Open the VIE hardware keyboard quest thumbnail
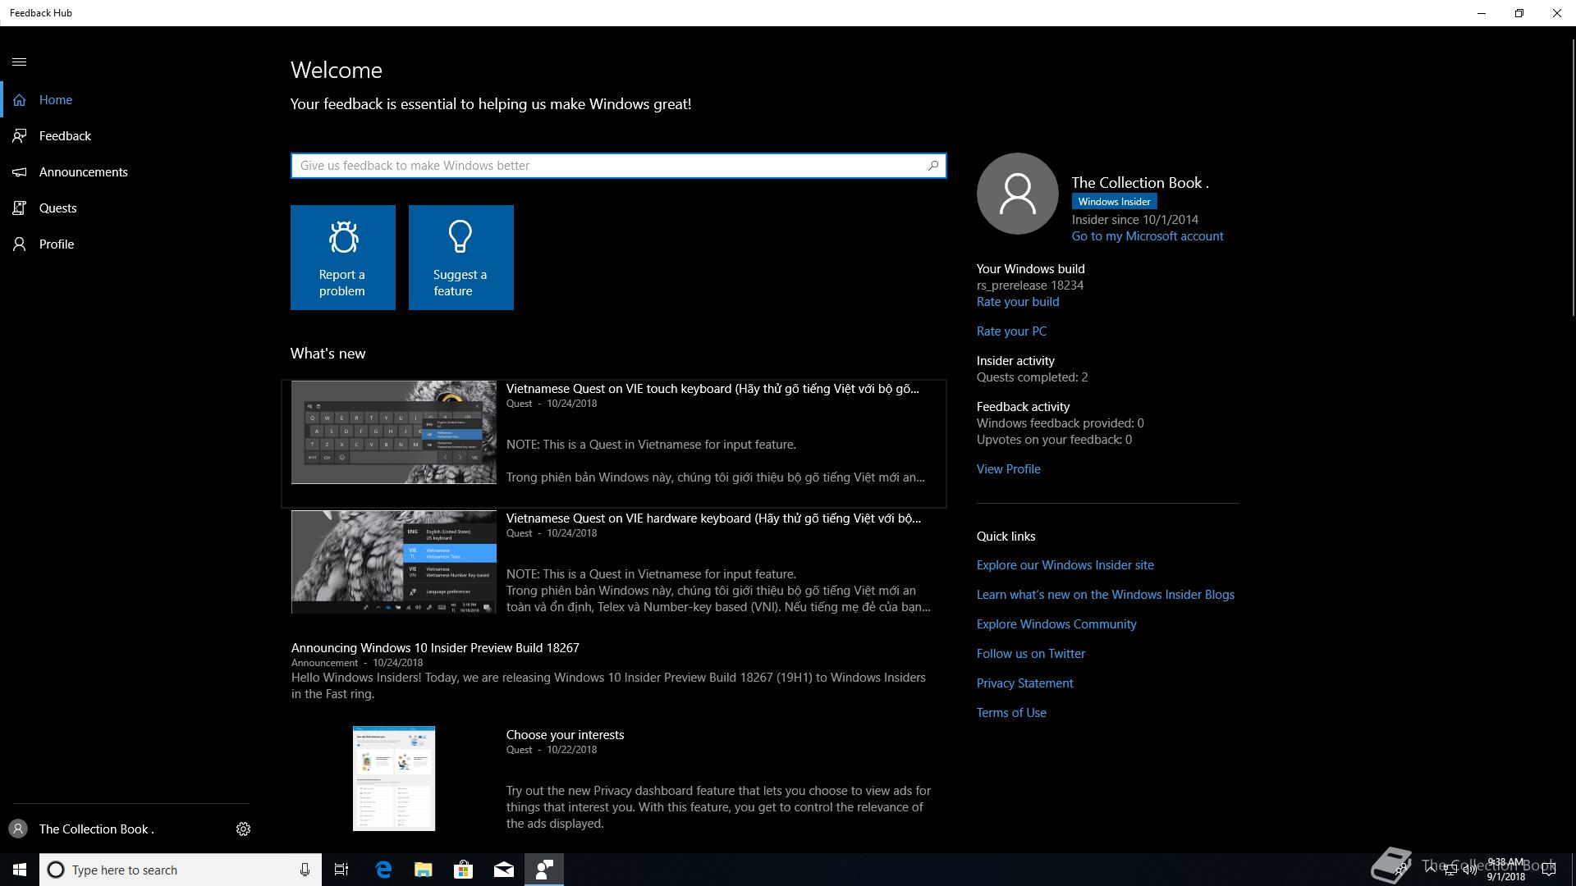 click(394, 562)
